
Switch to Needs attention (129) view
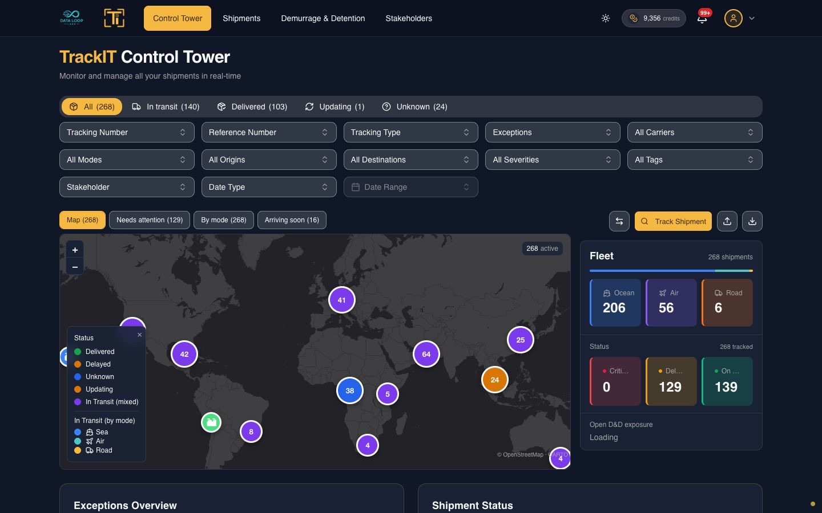(x=150, y=220)
